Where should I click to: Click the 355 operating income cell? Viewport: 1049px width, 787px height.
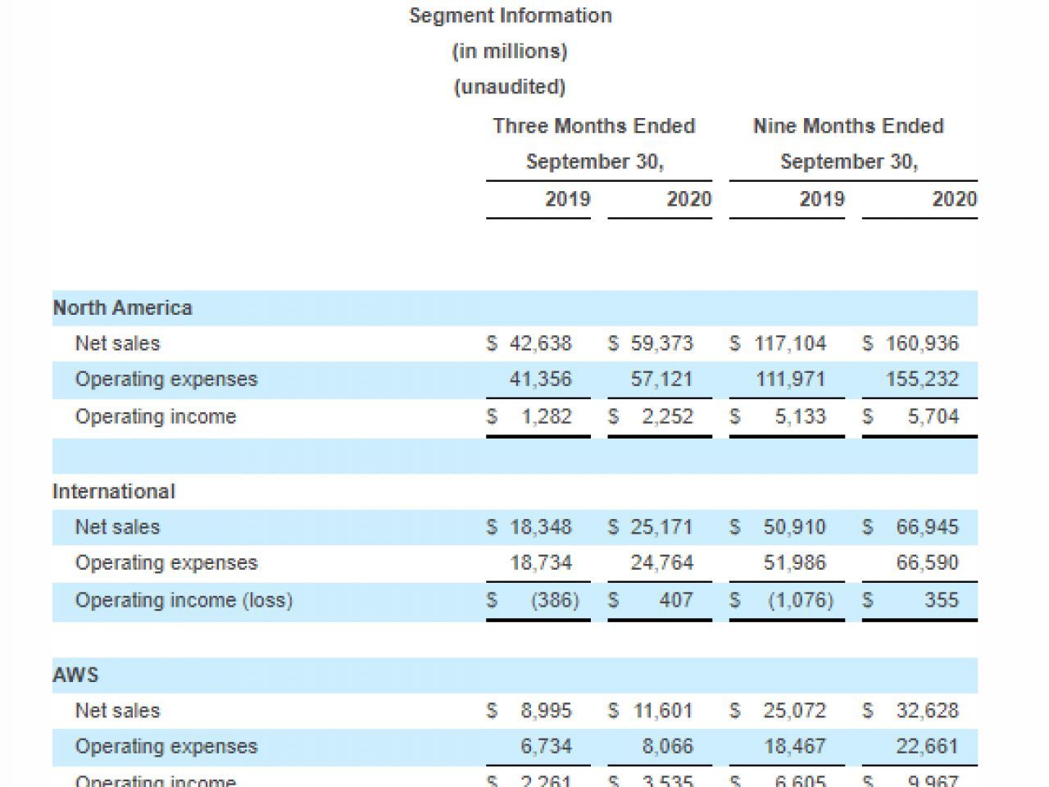click(942, 600)
